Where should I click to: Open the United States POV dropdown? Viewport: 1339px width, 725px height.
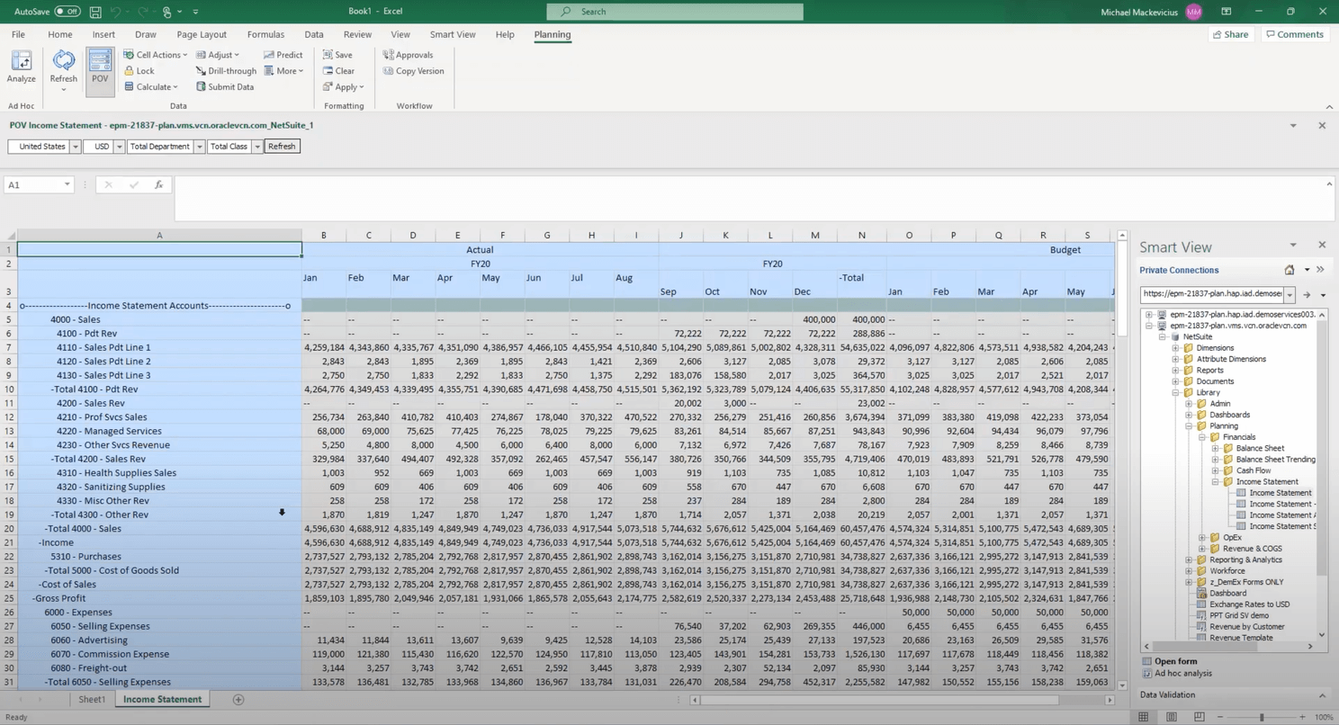(76, 147)
